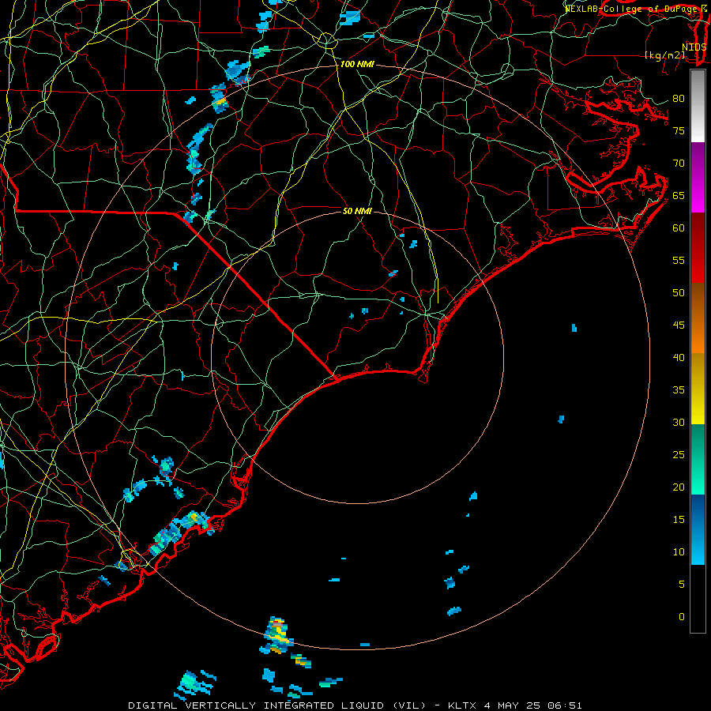The image size is (711, 711).
Task: Click the legend value "30"
Action: click(x=679, y=423)
